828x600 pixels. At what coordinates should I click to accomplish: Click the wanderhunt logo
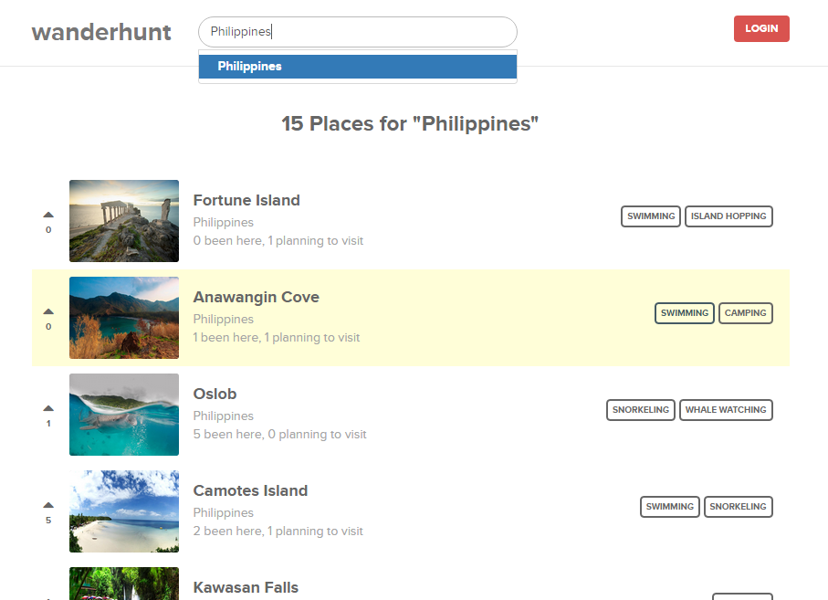click(101, 32)
